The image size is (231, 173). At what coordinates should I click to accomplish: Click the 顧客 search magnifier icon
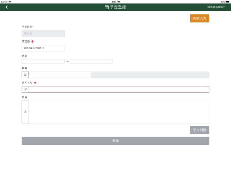coord(25,75)
